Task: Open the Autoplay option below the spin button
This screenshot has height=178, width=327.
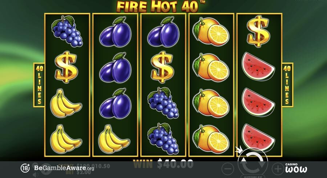Action: pyautogui.click(x=253, y=176)
